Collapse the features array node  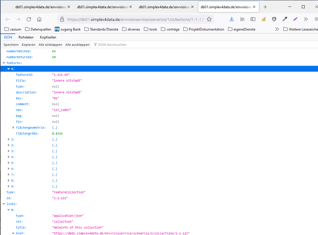coord(4,63)
